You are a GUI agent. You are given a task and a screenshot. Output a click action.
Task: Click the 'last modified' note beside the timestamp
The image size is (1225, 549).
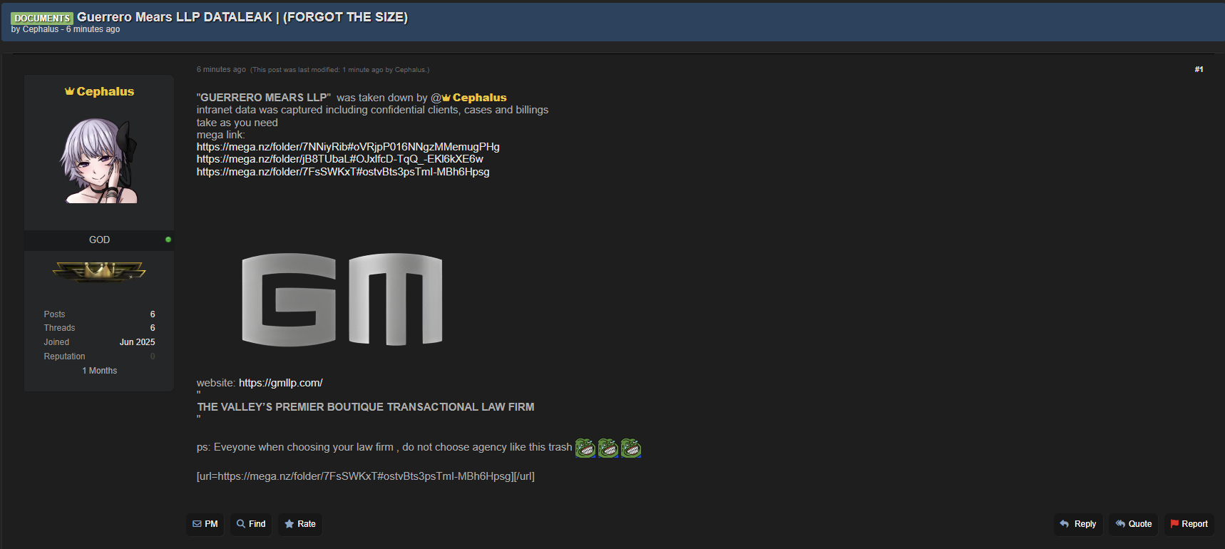tap(340, 70)
